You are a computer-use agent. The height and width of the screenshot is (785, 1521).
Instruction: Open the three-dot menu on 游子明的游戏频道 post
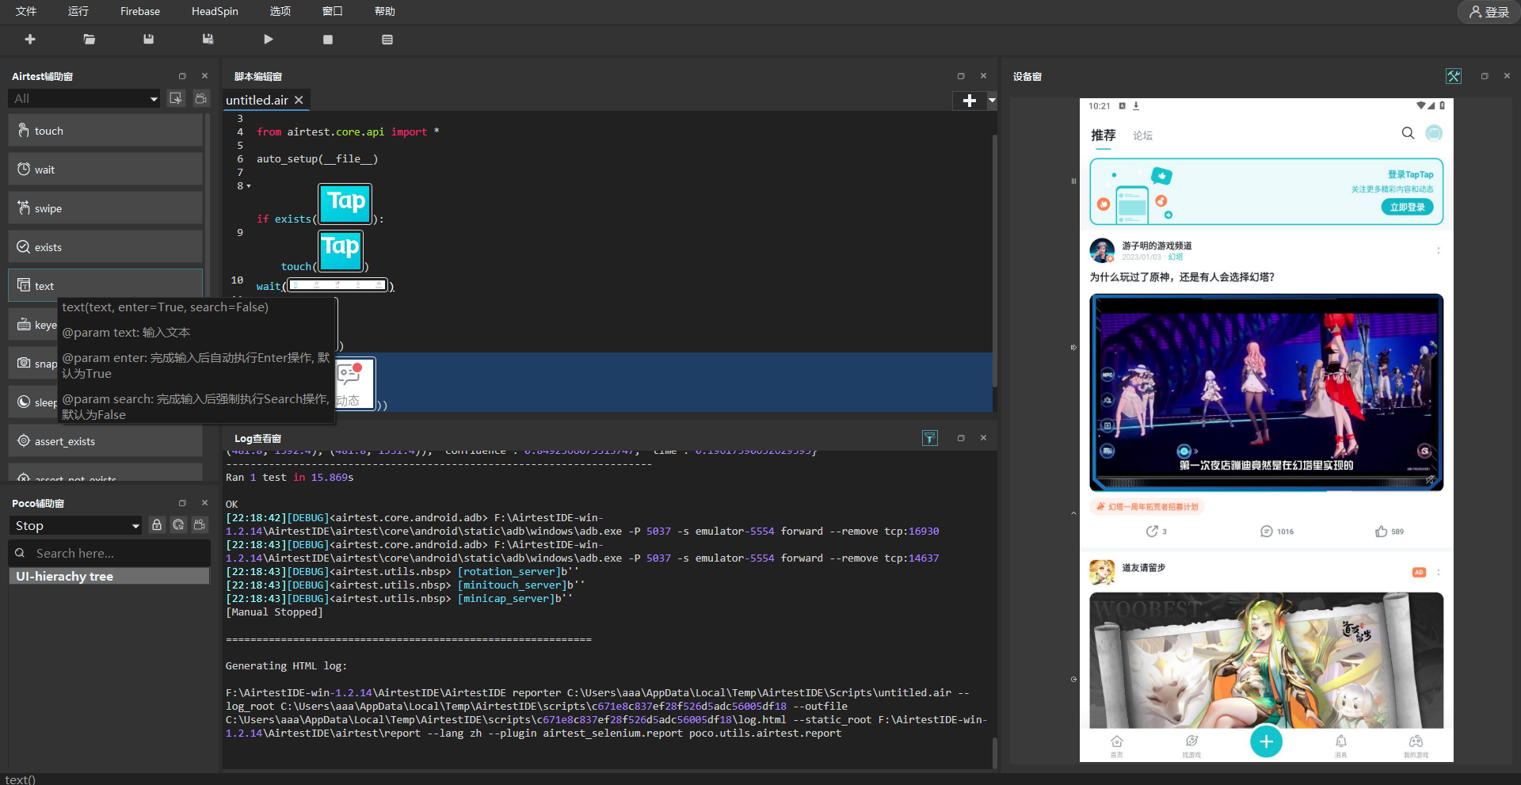1439,250
